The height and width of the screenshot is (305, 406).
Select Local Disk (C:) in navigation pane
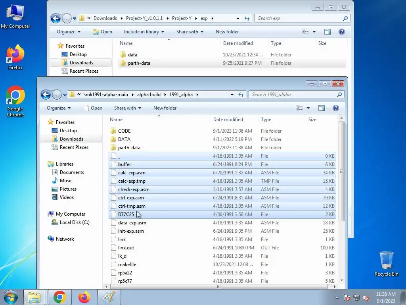[71, 222]
